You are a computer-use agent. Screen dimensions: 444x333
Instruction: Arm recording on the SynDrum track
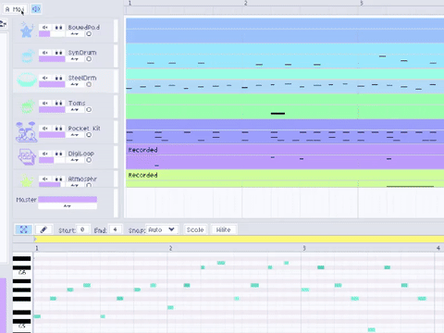coord(89,59)
